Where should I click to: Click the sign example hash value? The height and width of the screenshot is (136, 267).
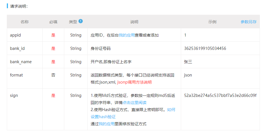pos(220,95)
